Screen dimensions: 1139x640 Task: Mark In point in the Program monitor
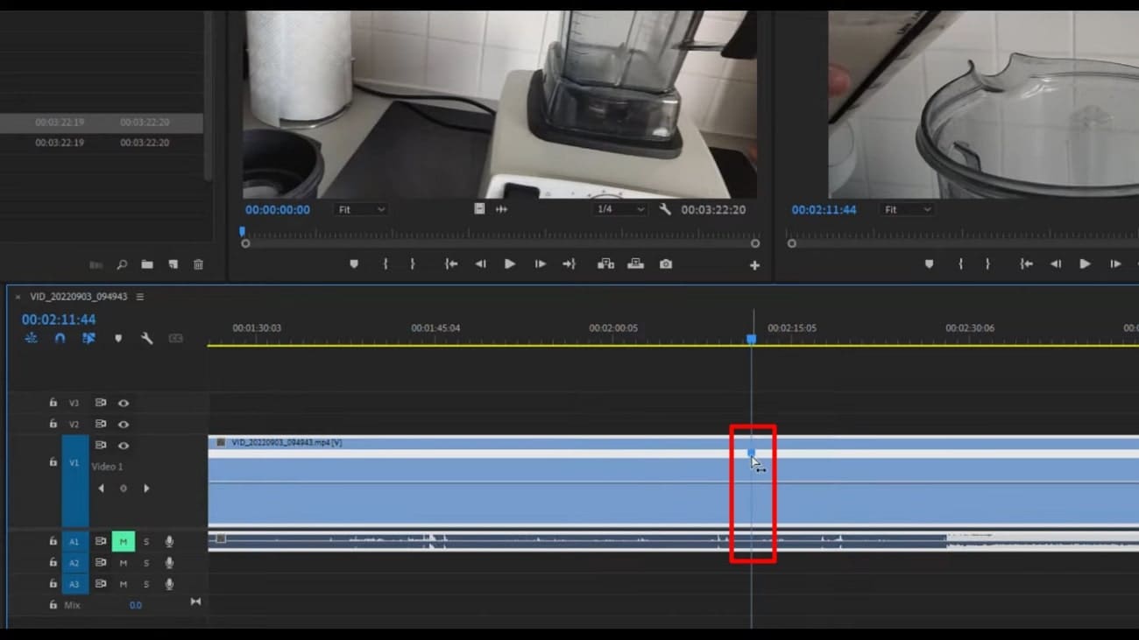(960, 264)
